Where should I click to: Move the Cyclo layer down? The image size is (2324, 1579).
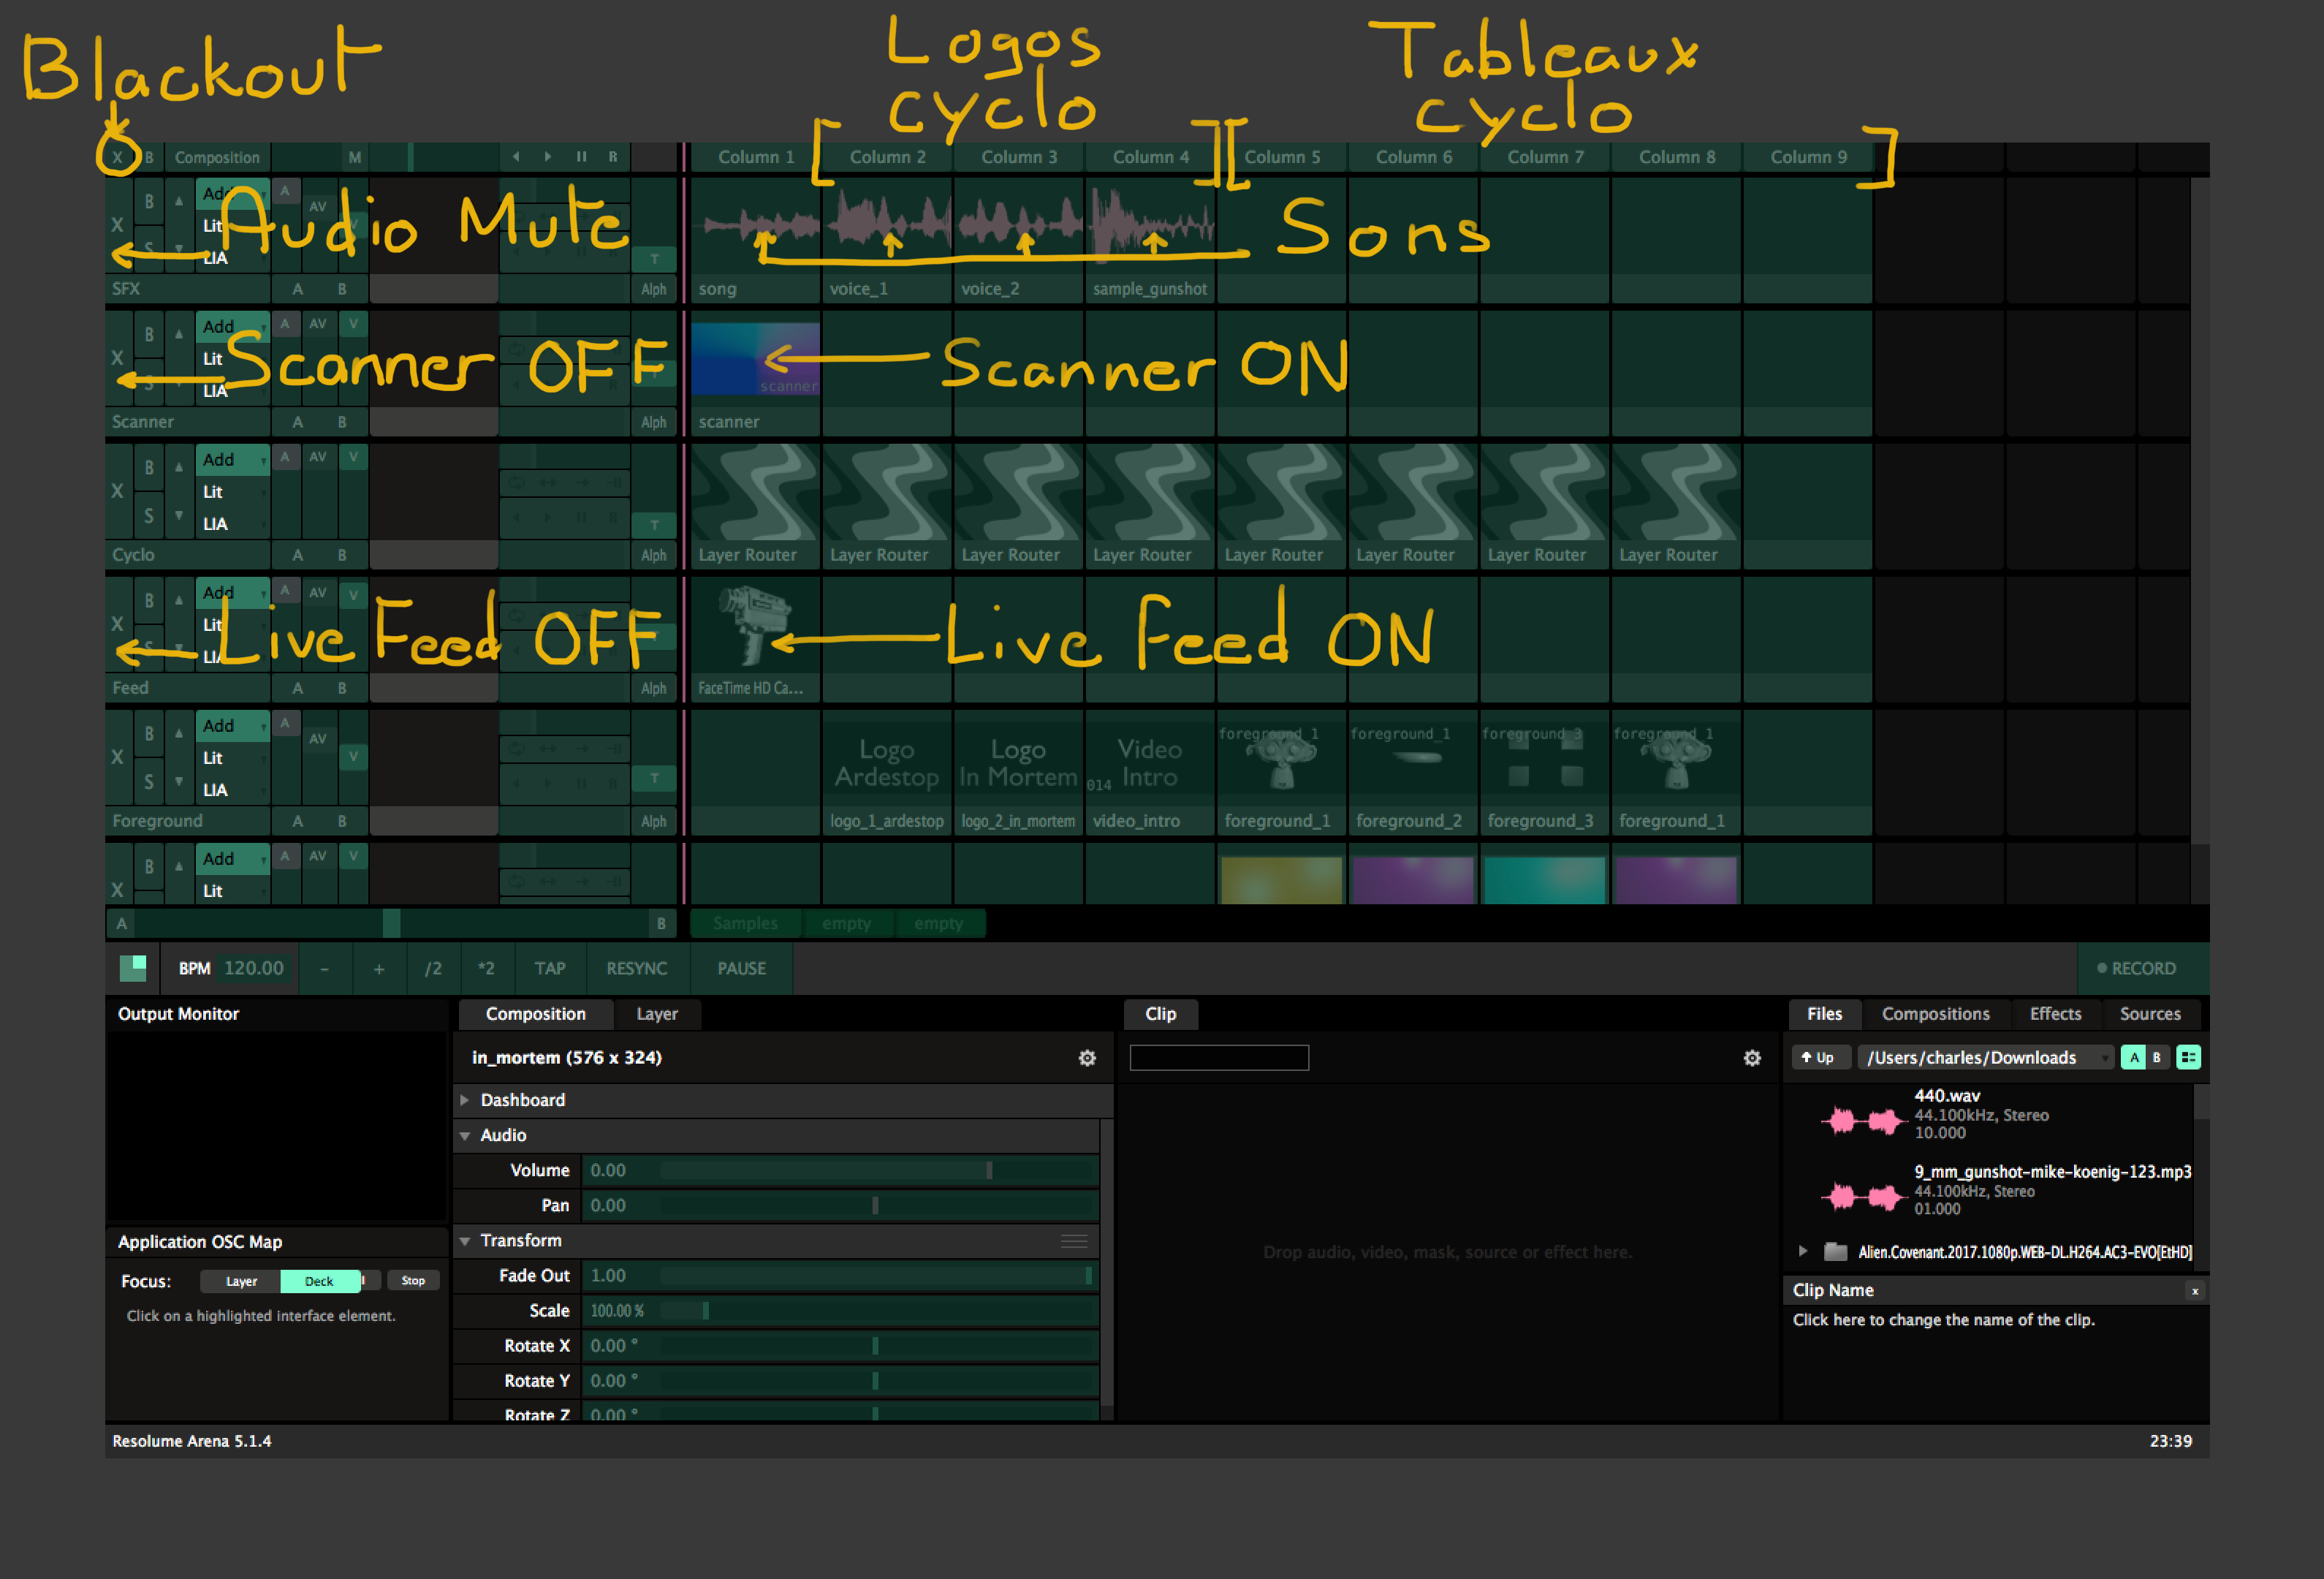(x=179, y=516)
